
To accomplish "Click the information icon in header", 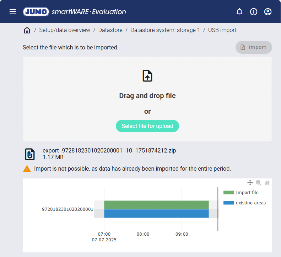I will point(254,12).
